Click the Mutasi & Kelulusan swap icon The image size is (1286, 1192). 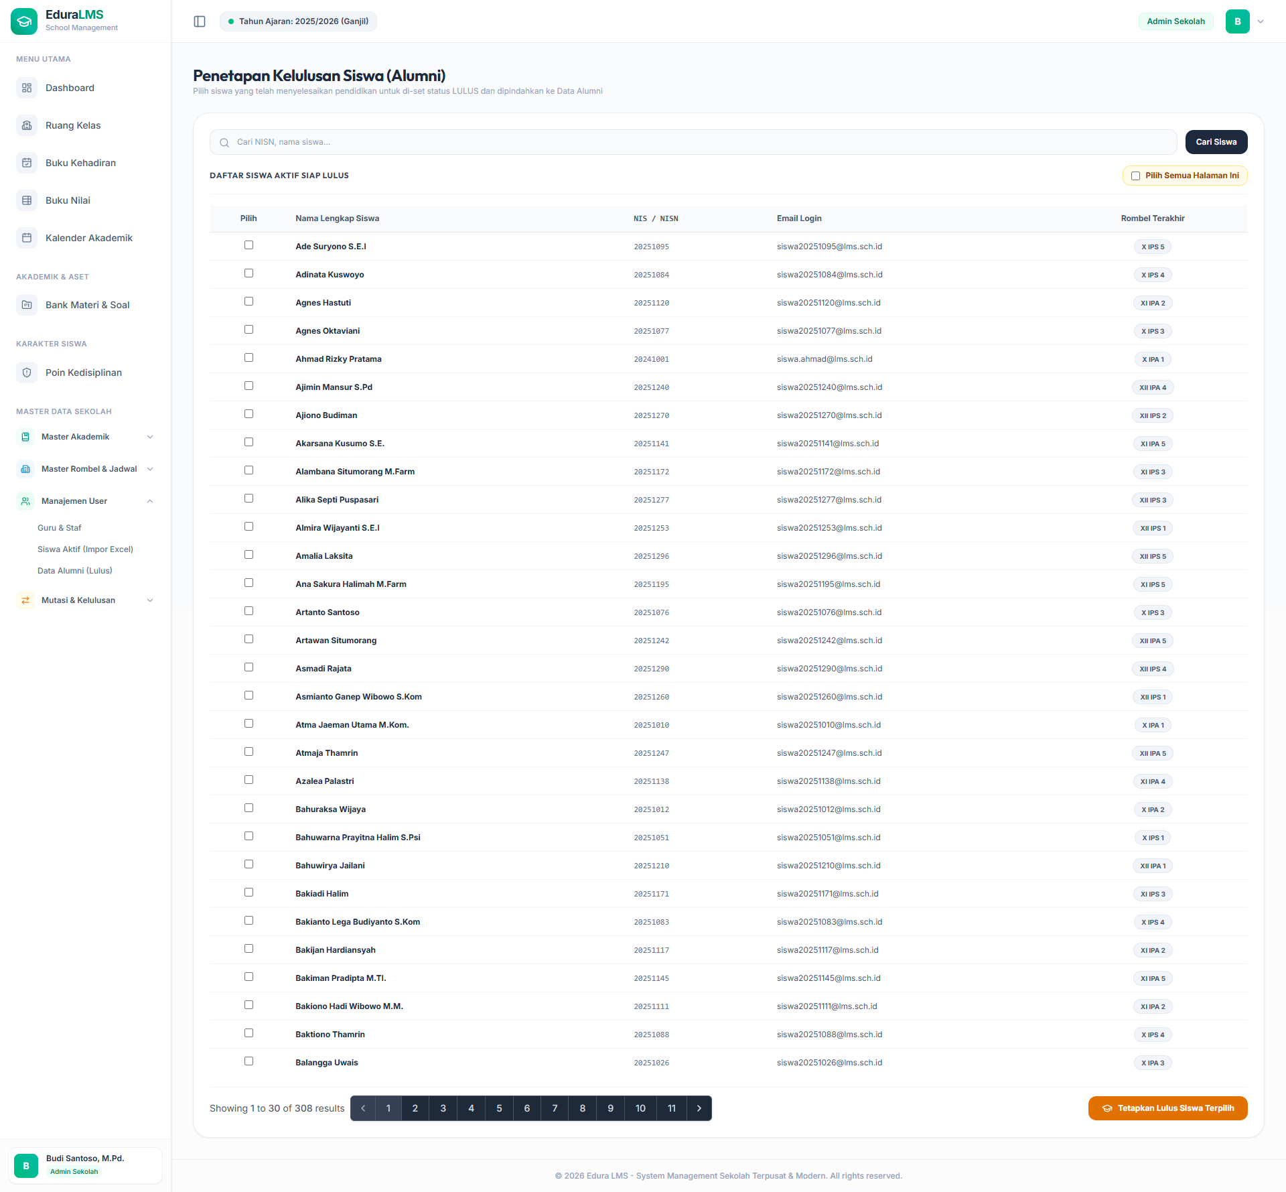click(25, 600)
